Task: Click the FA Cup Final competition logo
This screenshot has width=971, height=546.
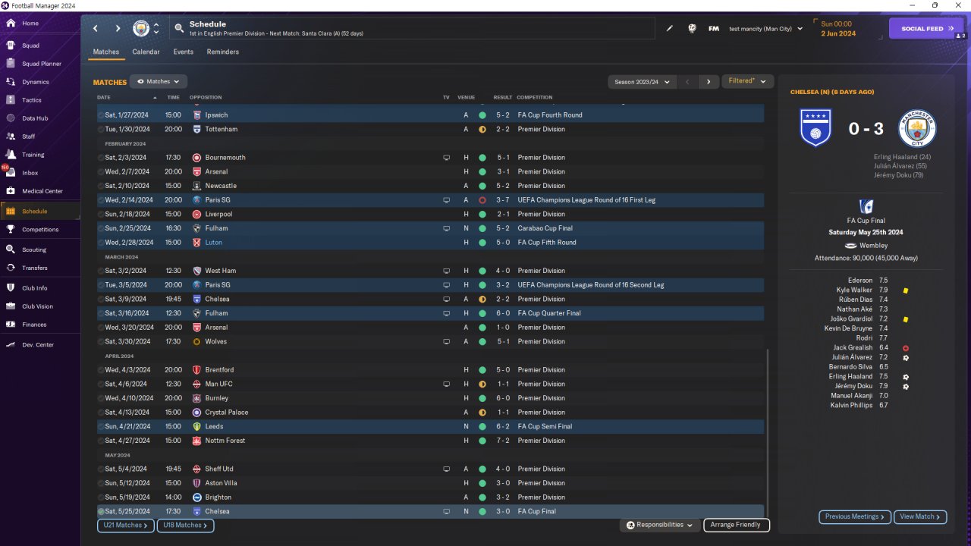Action: pyautogui.click(x=866, y=207)
